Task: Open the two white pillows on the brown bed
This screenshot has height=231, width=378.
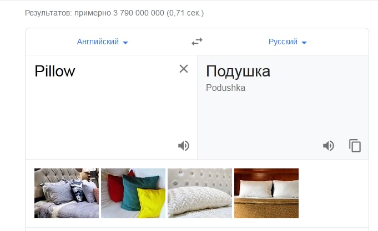Action: click(266, 193)
